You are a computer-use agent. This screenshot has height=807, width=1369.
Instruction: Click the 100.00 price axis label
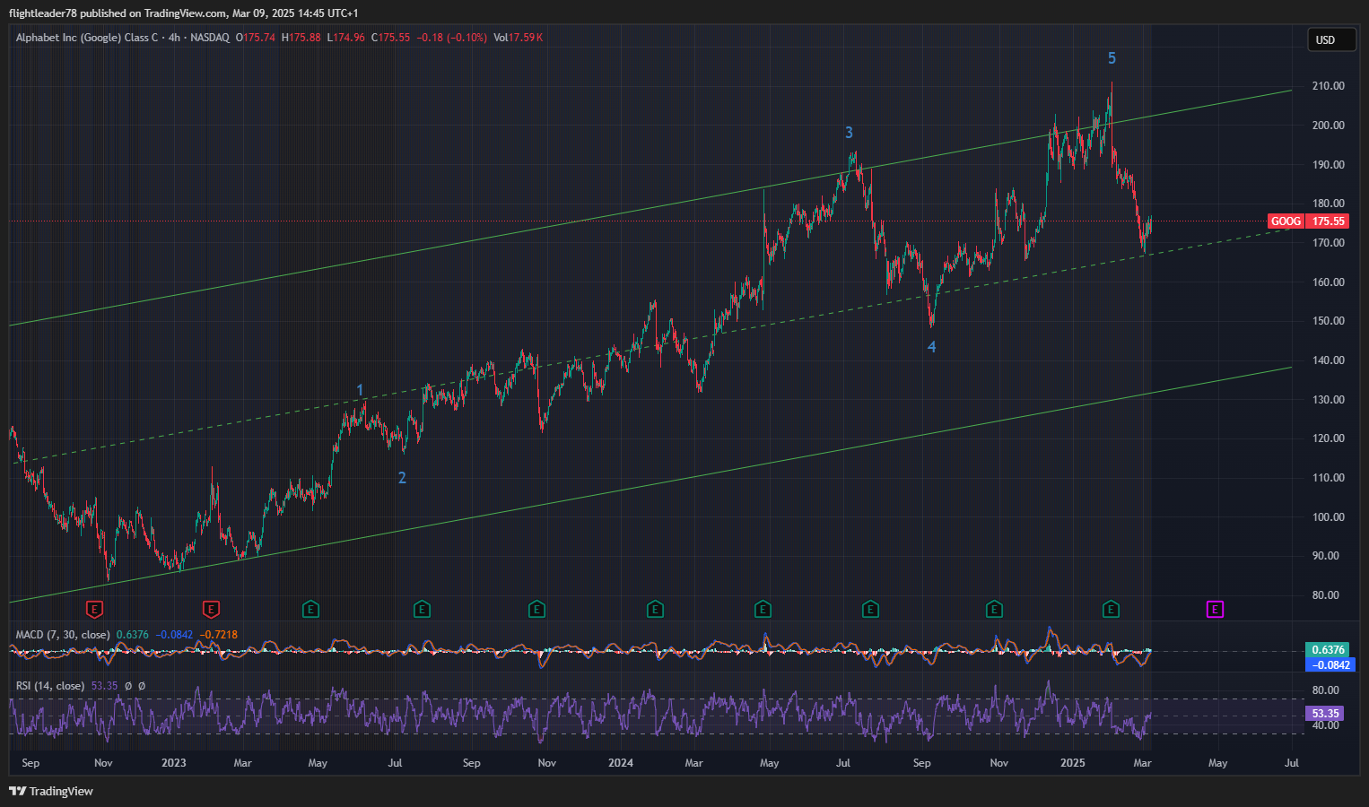(1328, 516)
